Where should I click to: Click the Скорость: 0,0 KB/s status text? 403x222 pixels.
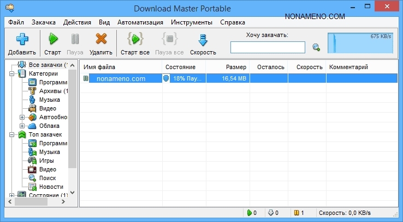coord(345,213)
